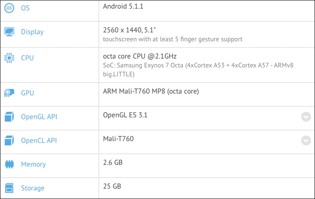Click the Storage SD card icon
Screen dimensions: 315x199
[9, 188]
